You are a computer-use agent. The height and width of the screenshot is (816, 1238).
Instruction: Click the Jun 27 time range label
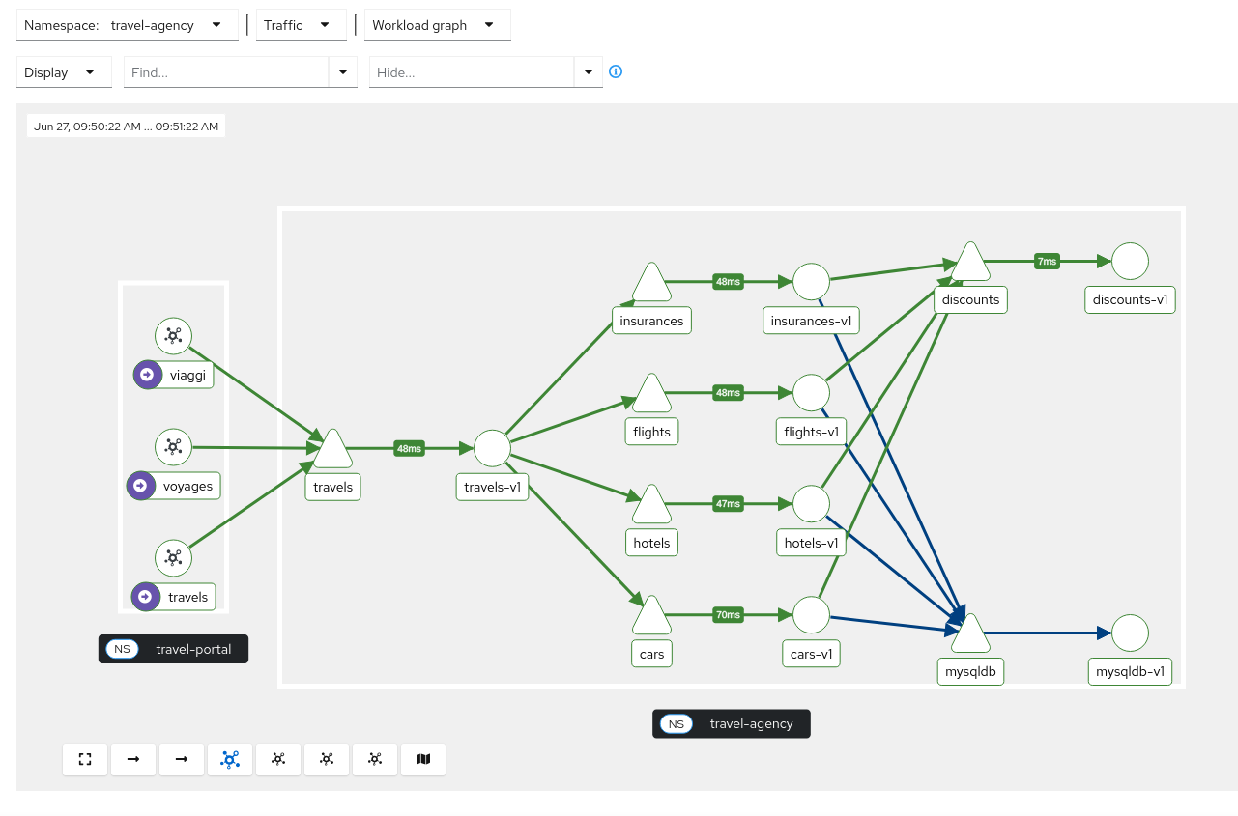point(126,126)
